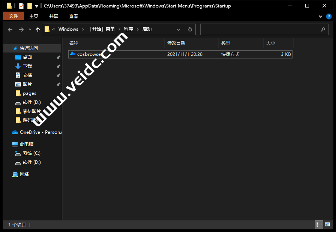Click the pin icon next to 下载
Viewport: 336px width, 232px height.
58,66
